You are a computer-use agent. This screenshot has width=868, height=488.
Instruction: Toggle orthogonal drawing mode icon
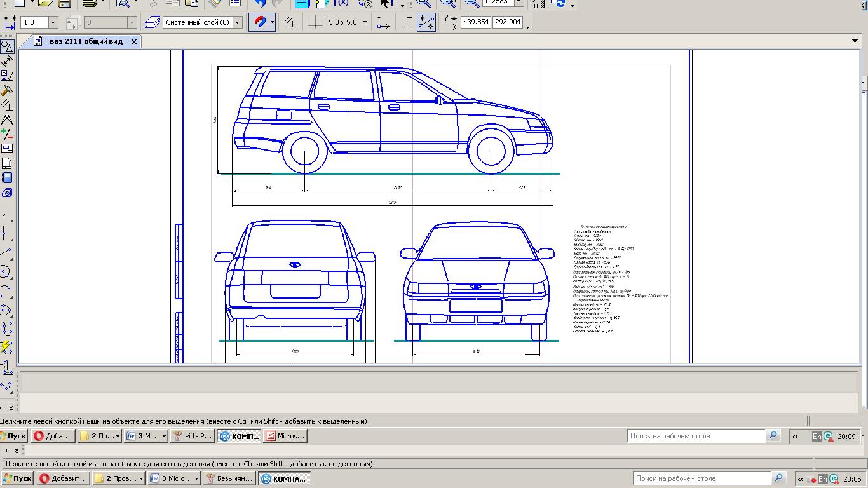pos(407,22)
